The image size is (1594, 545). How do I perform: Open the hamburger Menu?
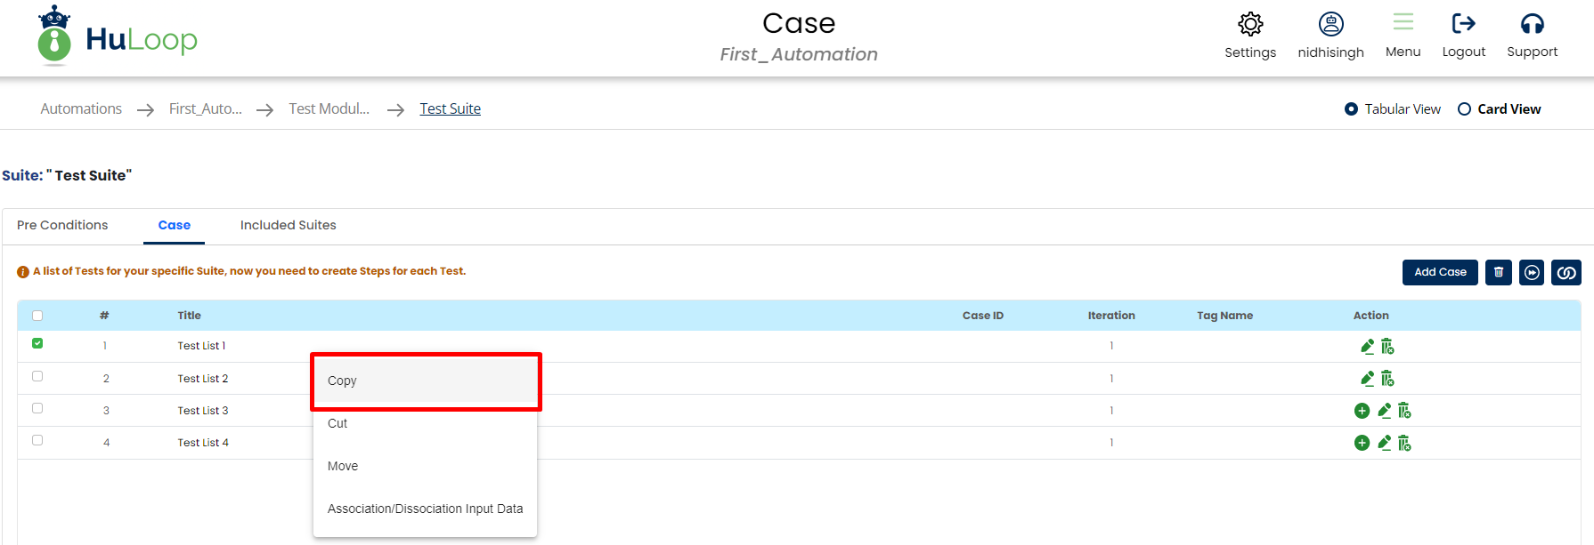point(1403,22)
